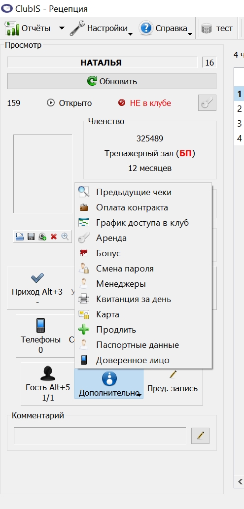The width and height of the screenshot is (244, 509).
Task: Print Квитанция за день
Action: tap(143, 299)
